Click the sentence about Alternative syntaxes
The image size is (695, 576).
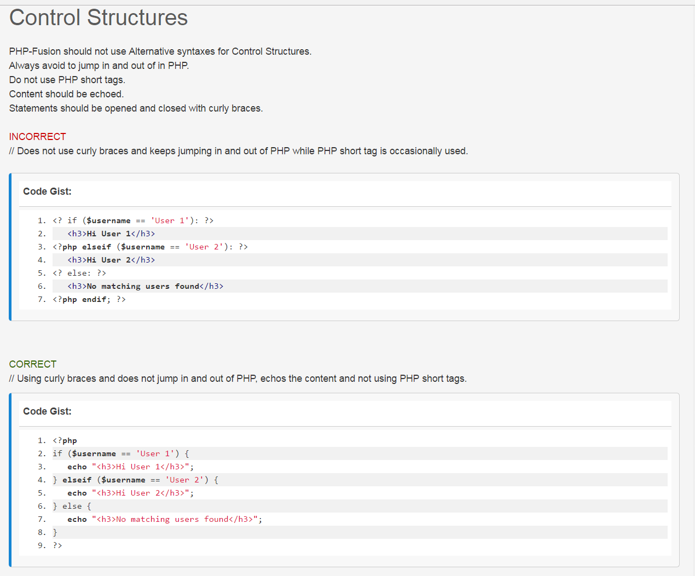coord(160,51)
